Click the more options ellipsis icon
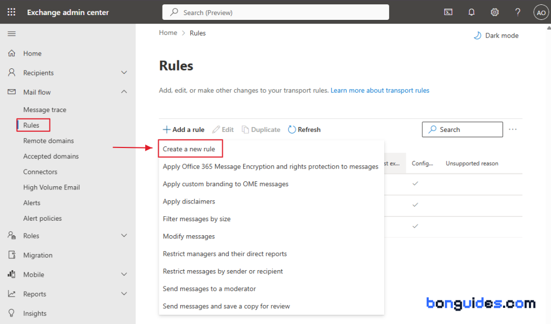 (513, 129)
